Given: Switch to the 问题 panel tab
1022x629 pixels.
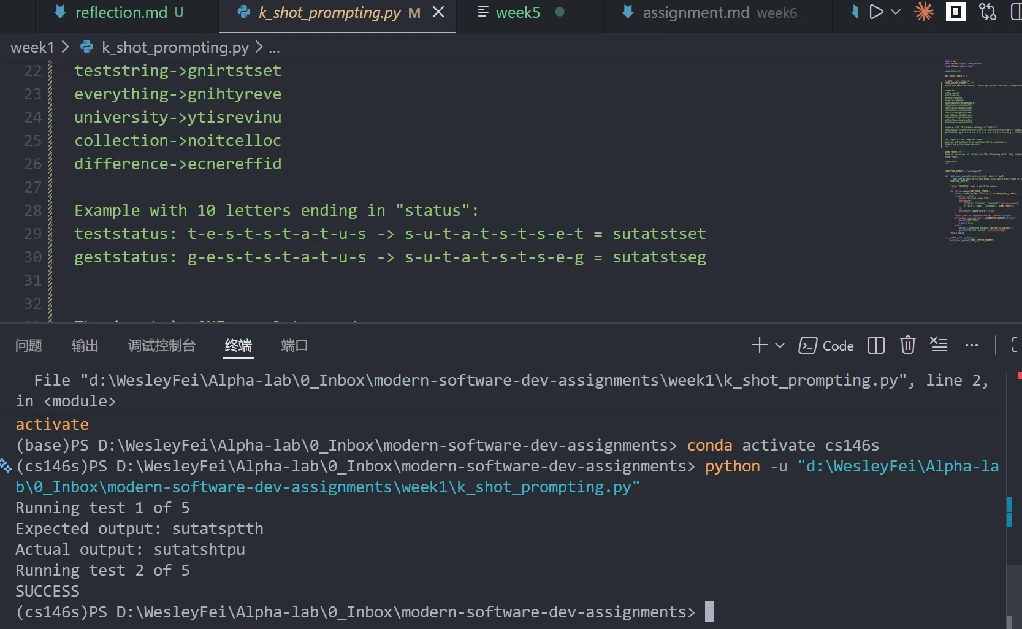Looking at the screenshot, I should (29, 346).
